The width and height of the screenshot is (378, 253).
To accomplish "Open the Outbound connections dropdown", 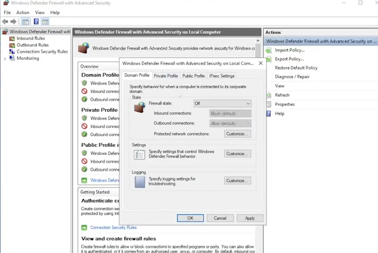I will point(230,124).
